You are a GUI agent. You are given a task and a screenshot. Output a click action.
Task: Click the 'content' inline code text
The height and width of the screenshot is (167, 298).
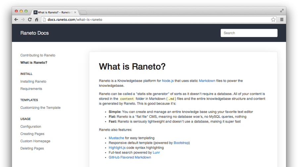pyautogui.click(x=127, y=99)
